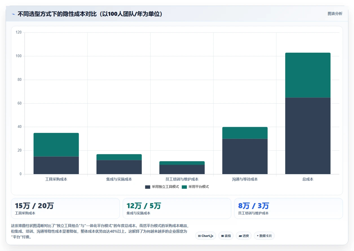Select the 表格 tag chip
This screenshot has height=251, width=354.
pyautogui.click(x=226, y=236)
